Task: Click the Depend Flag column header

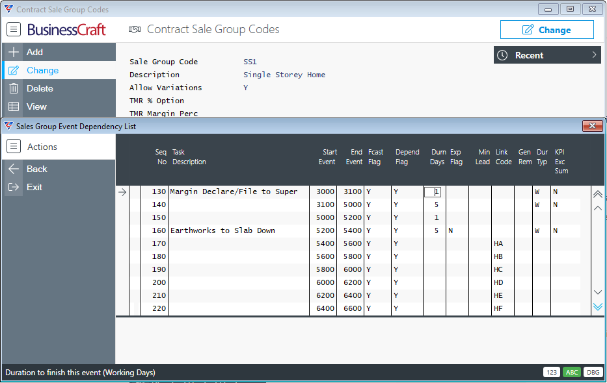Action: 407,156
